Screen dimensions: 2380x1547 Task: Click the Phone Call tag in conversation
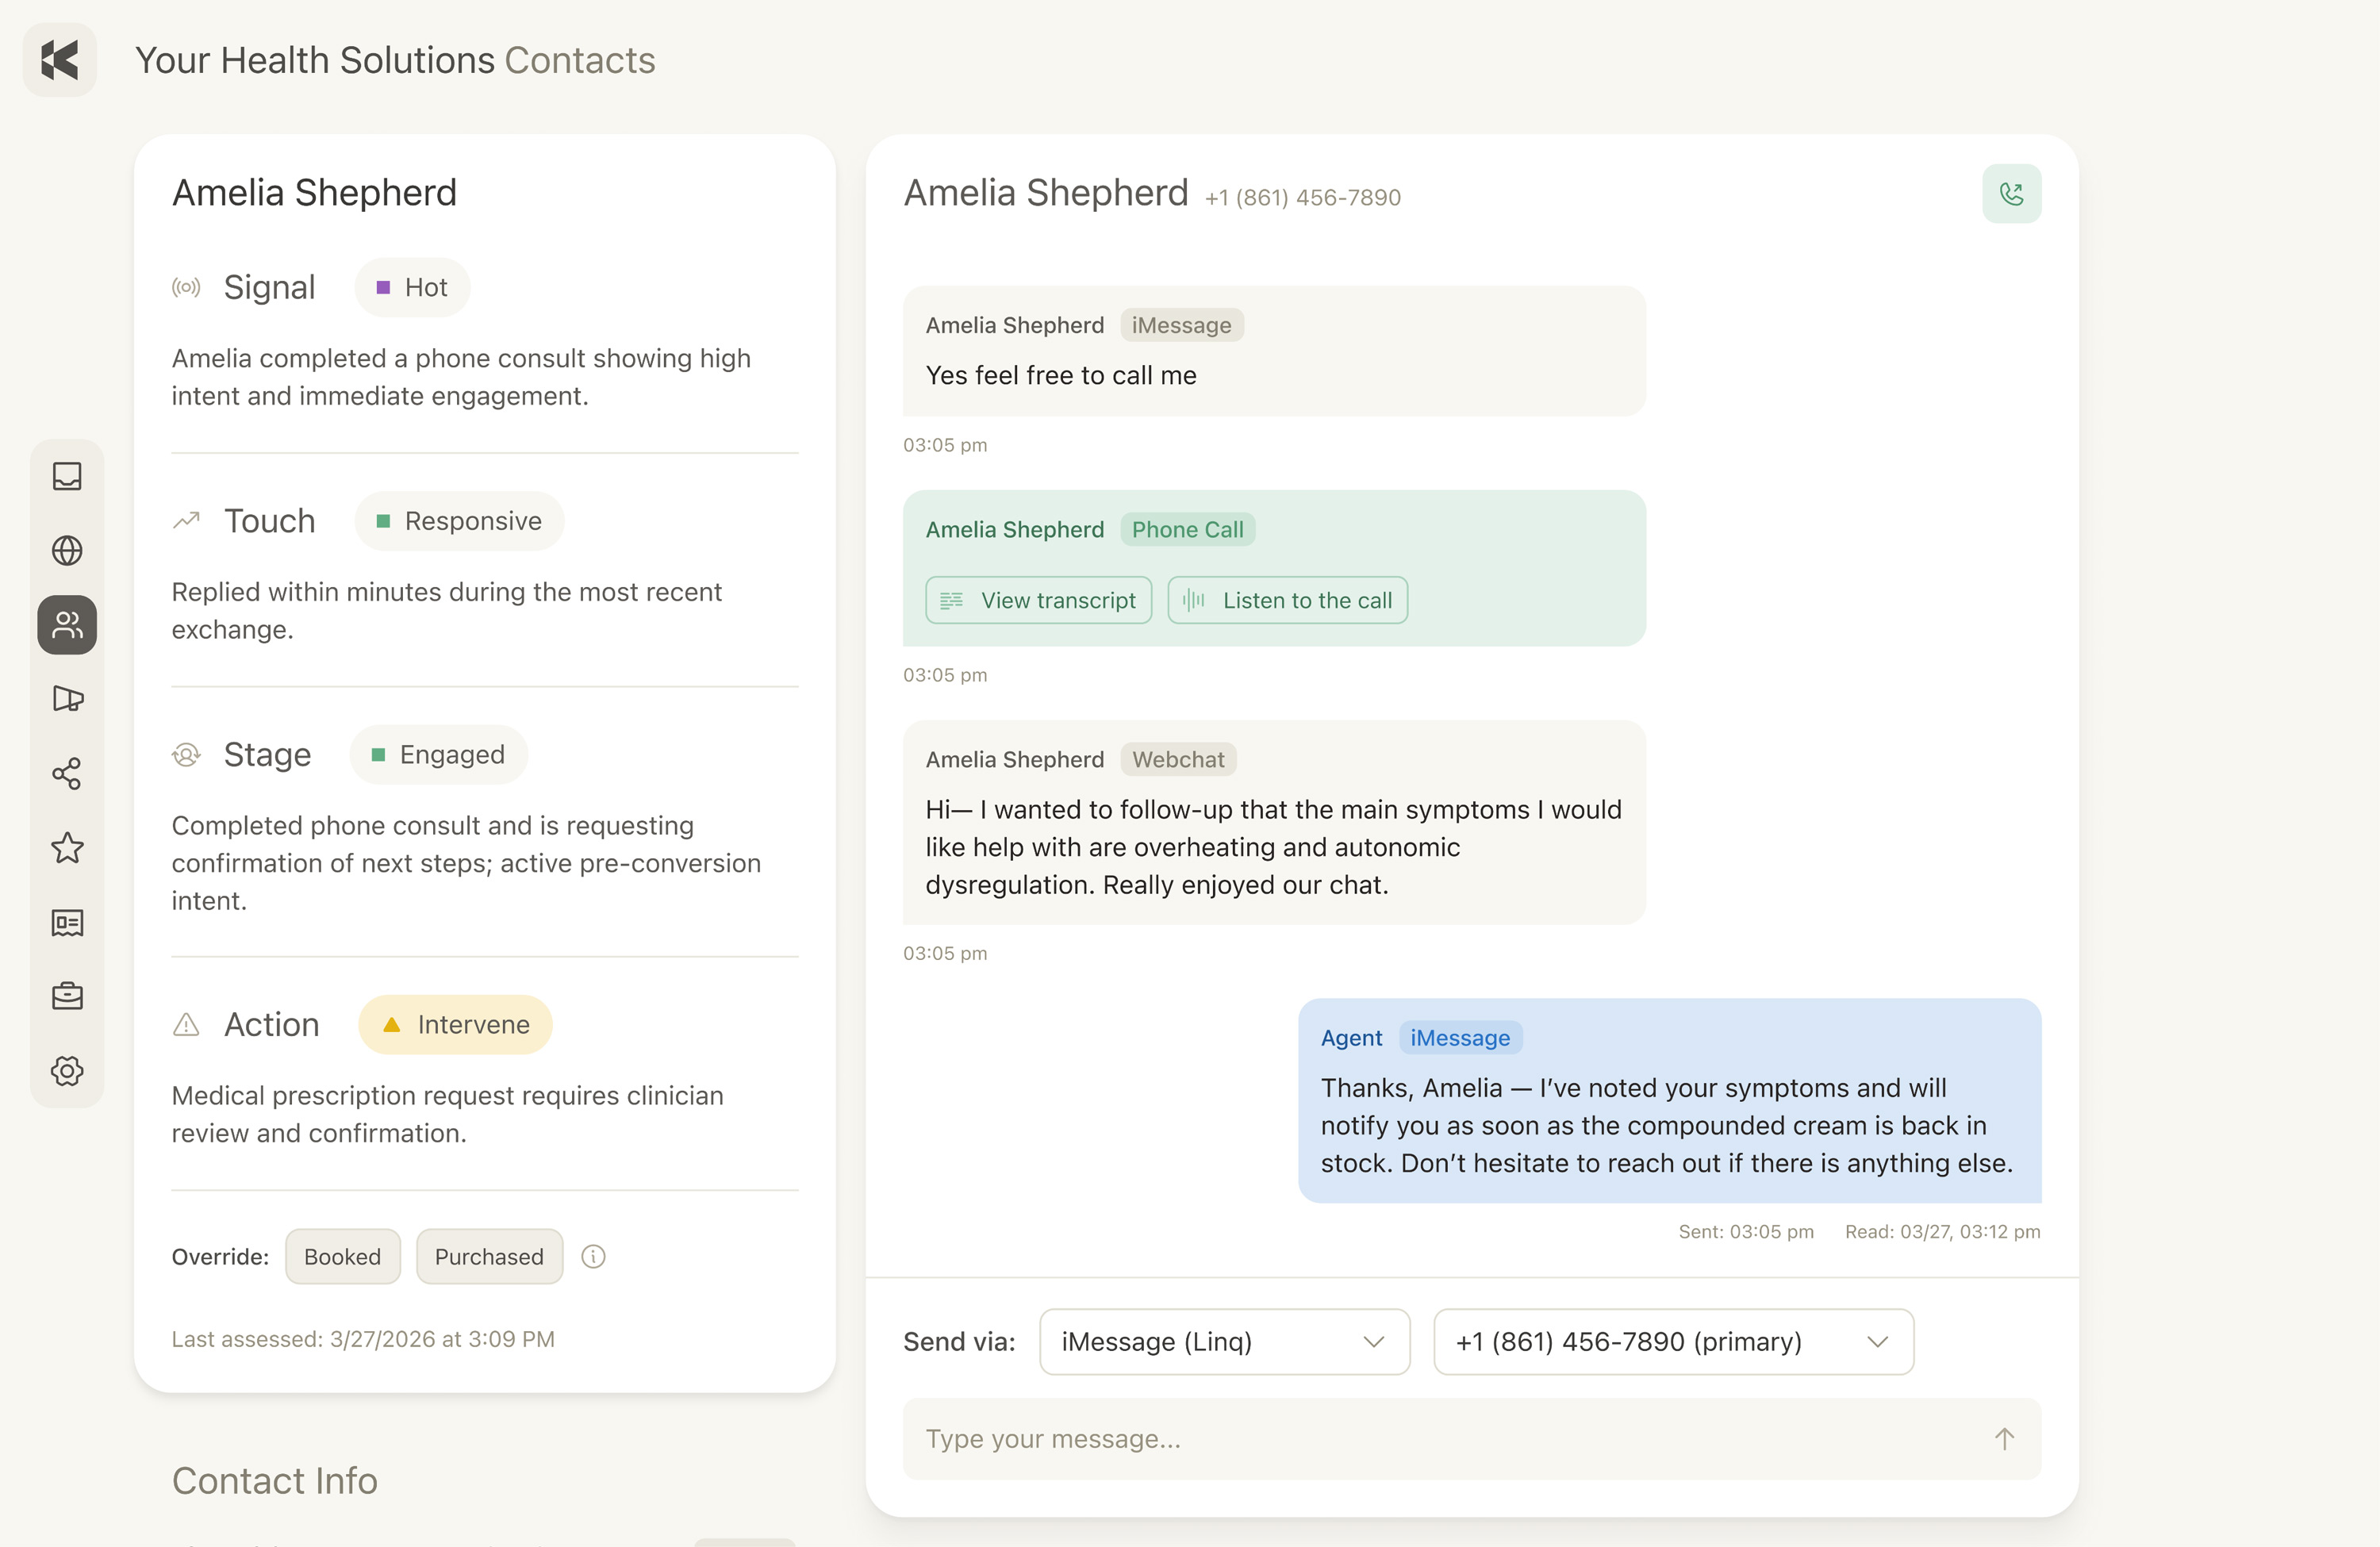tap(1187, 530)
